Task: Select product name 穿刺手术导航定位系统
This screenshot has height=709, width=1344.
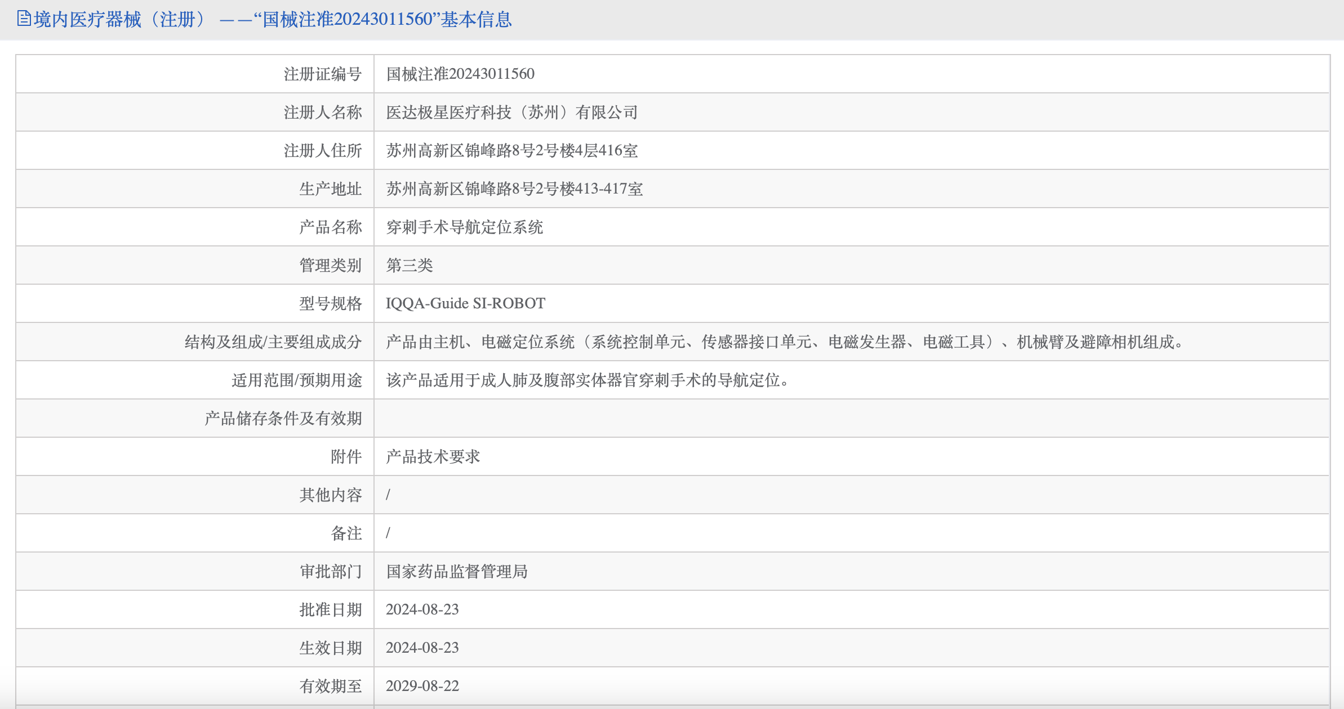Action: coord(465,227)
